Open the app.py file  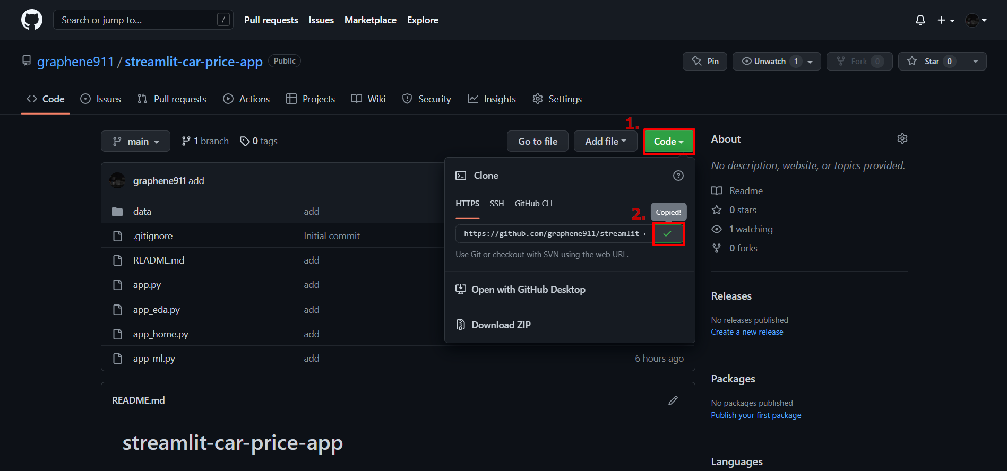147,285
